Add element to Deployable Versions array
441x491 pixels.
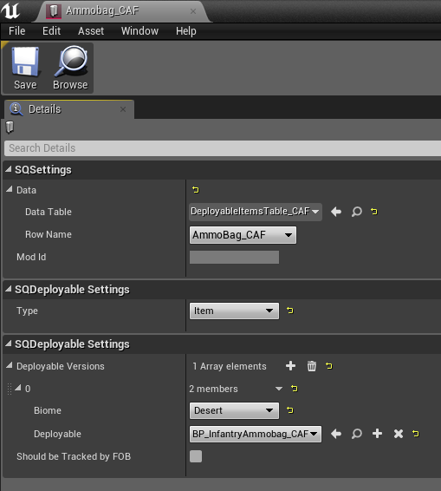click(x=290, y=366)
